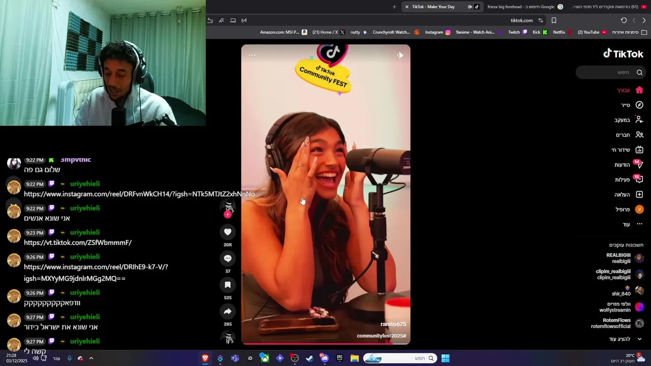
Task: Open the Crunchyroll bookmark
Action: click(x=396, y=32)
